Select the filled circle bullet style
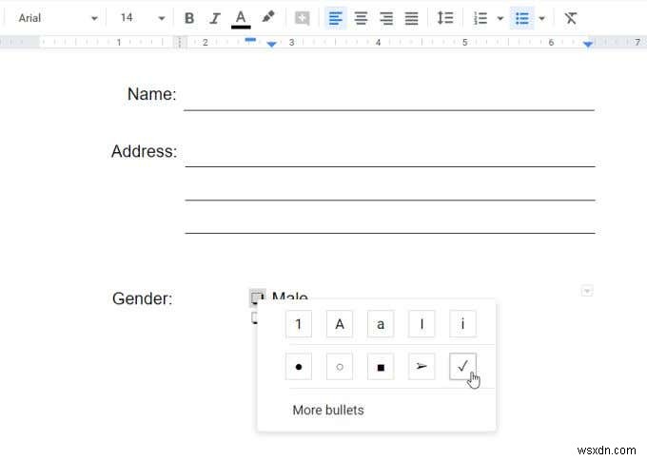 (x=299, y=367)
